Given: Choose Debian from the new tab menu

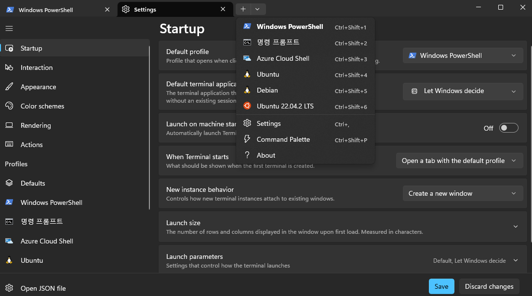Looking at the screenshot, I should click(x=267, y=90).
